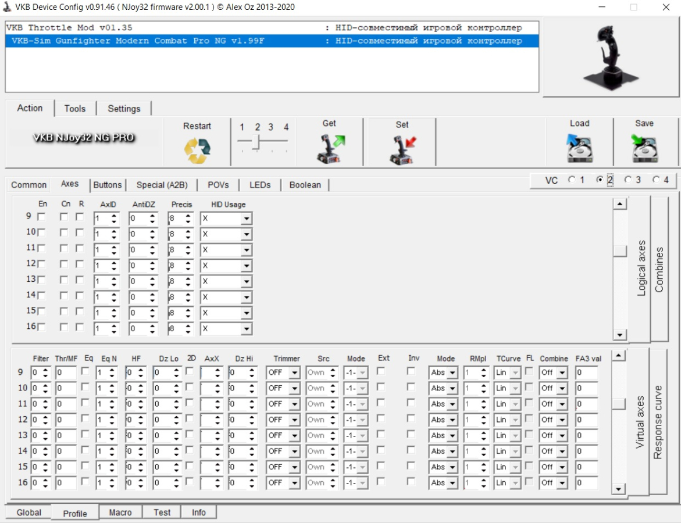Viewport: 681px width, 523px height.
Task: Click the Save disk icon
Action: pyautogui.click(x=644, y=148)
